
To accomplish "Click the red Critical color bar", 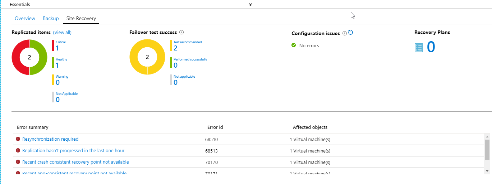I will [53, 45].
